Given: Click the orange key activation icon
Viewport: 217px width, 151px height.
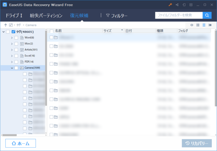Looking at the screenshot, I should (x=170, y=5).
